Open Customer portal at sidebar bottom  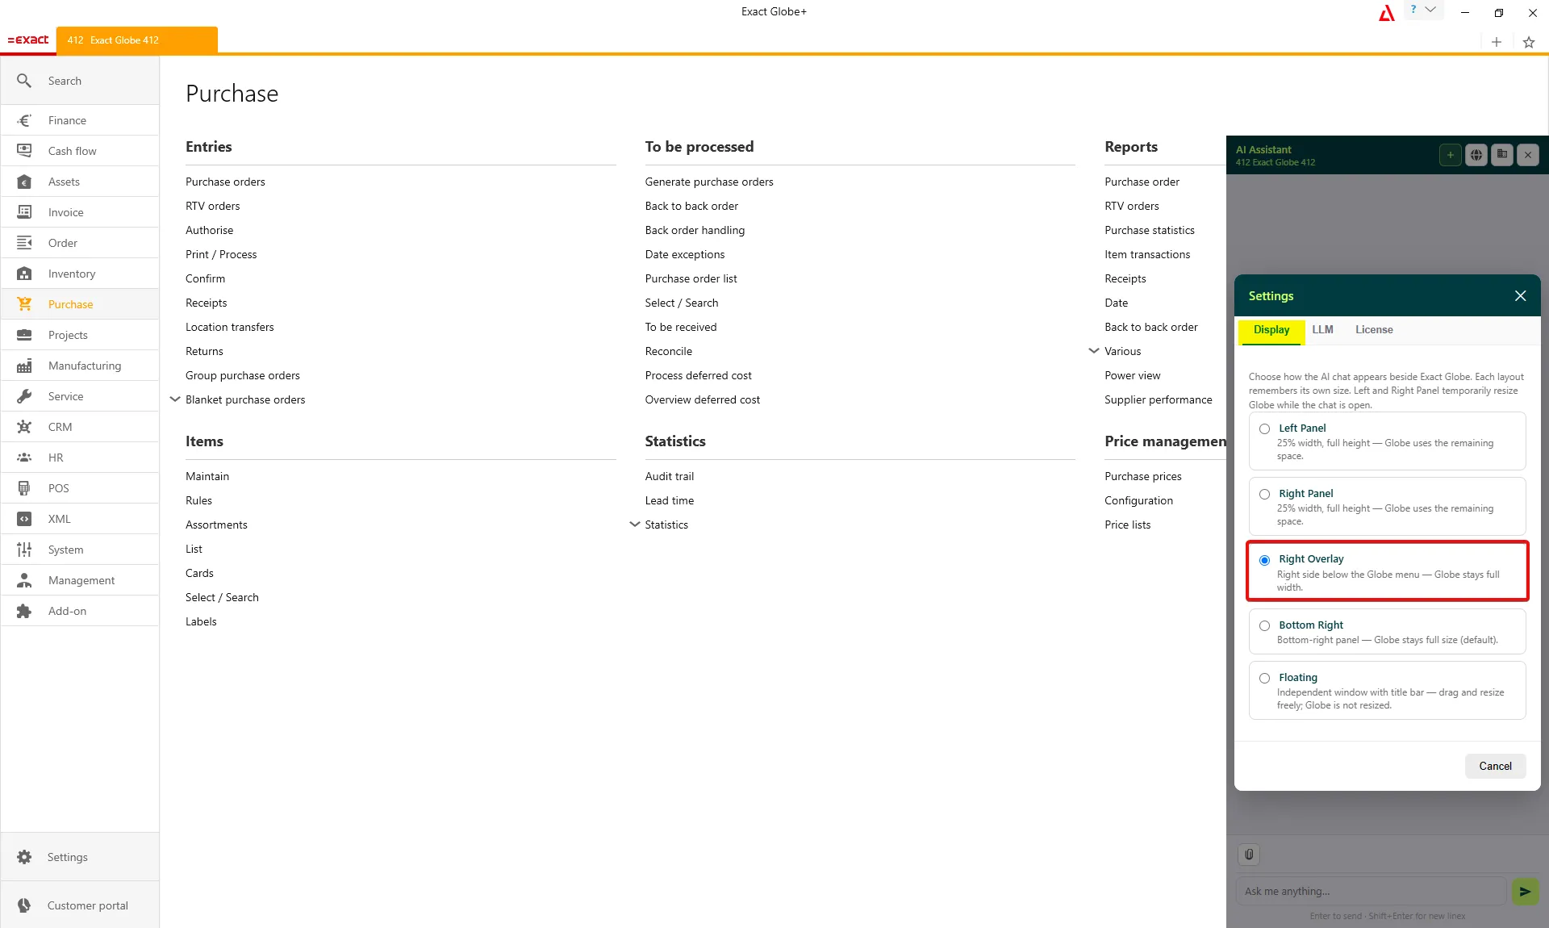(x=80, y=905)
